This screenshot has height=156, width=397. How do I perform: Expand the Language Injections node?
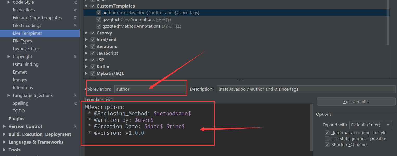(x=9, y=95)
